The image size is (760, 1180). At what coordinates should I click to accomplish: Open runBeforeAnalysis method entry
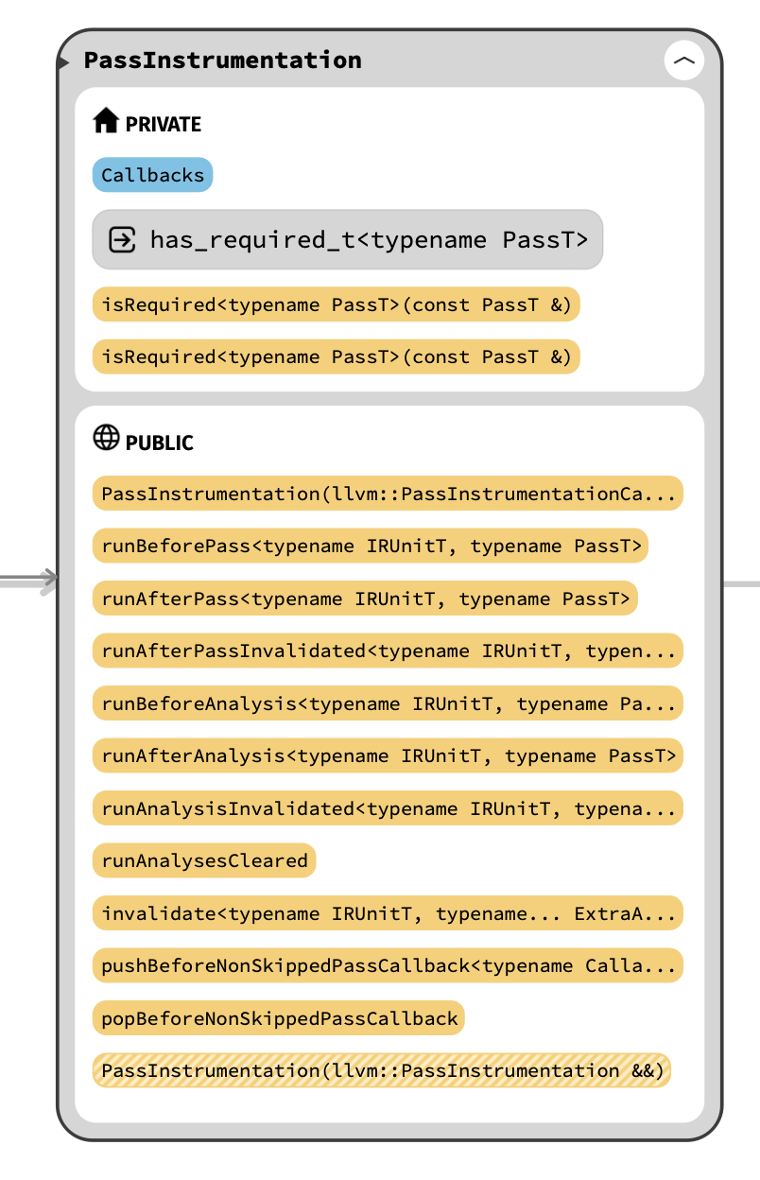388,703
